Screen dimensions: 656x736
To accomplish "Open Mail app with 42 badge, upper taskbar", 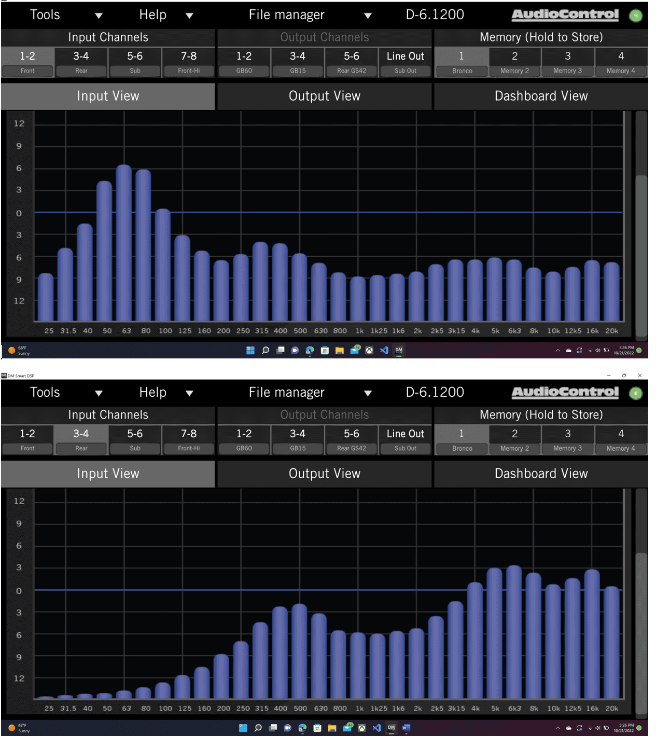I will point(355,350).
